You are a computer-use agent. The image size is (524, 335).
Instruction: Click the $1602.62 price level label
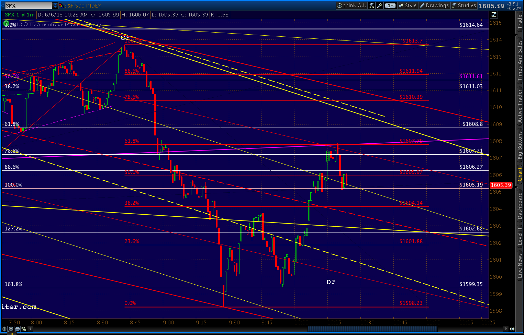pos(471,228)
